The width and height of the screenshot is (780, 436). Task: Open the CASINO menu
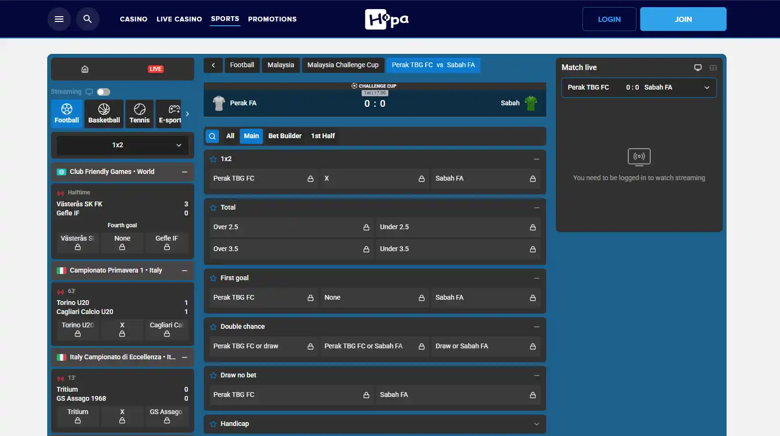pyautogui.click(x=134, y=19)
